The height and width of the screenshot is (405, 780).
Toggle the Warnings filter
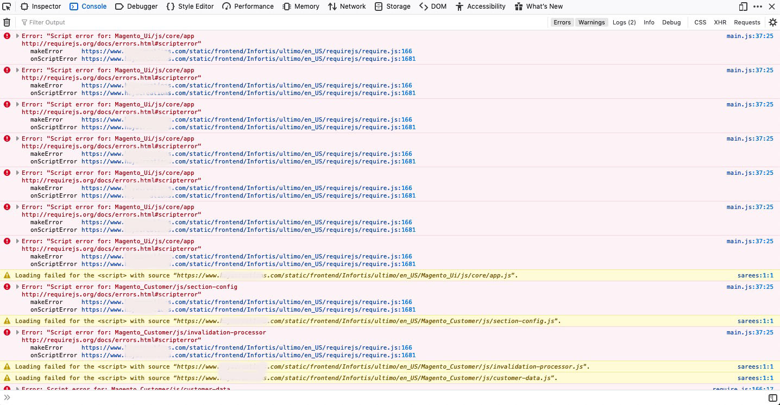[592, 22]
